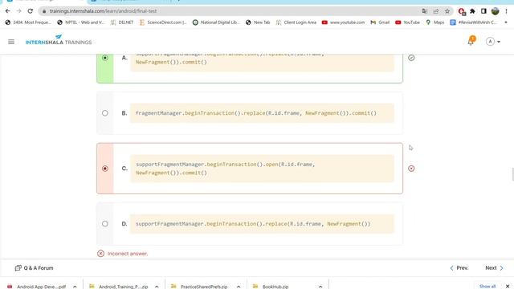Click the red ad-blocker extension icon
The image size is (514, 289).
click(462, 11)
